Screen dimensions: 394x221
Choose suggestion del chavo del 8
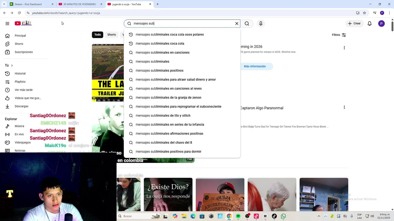click(182, 143)
